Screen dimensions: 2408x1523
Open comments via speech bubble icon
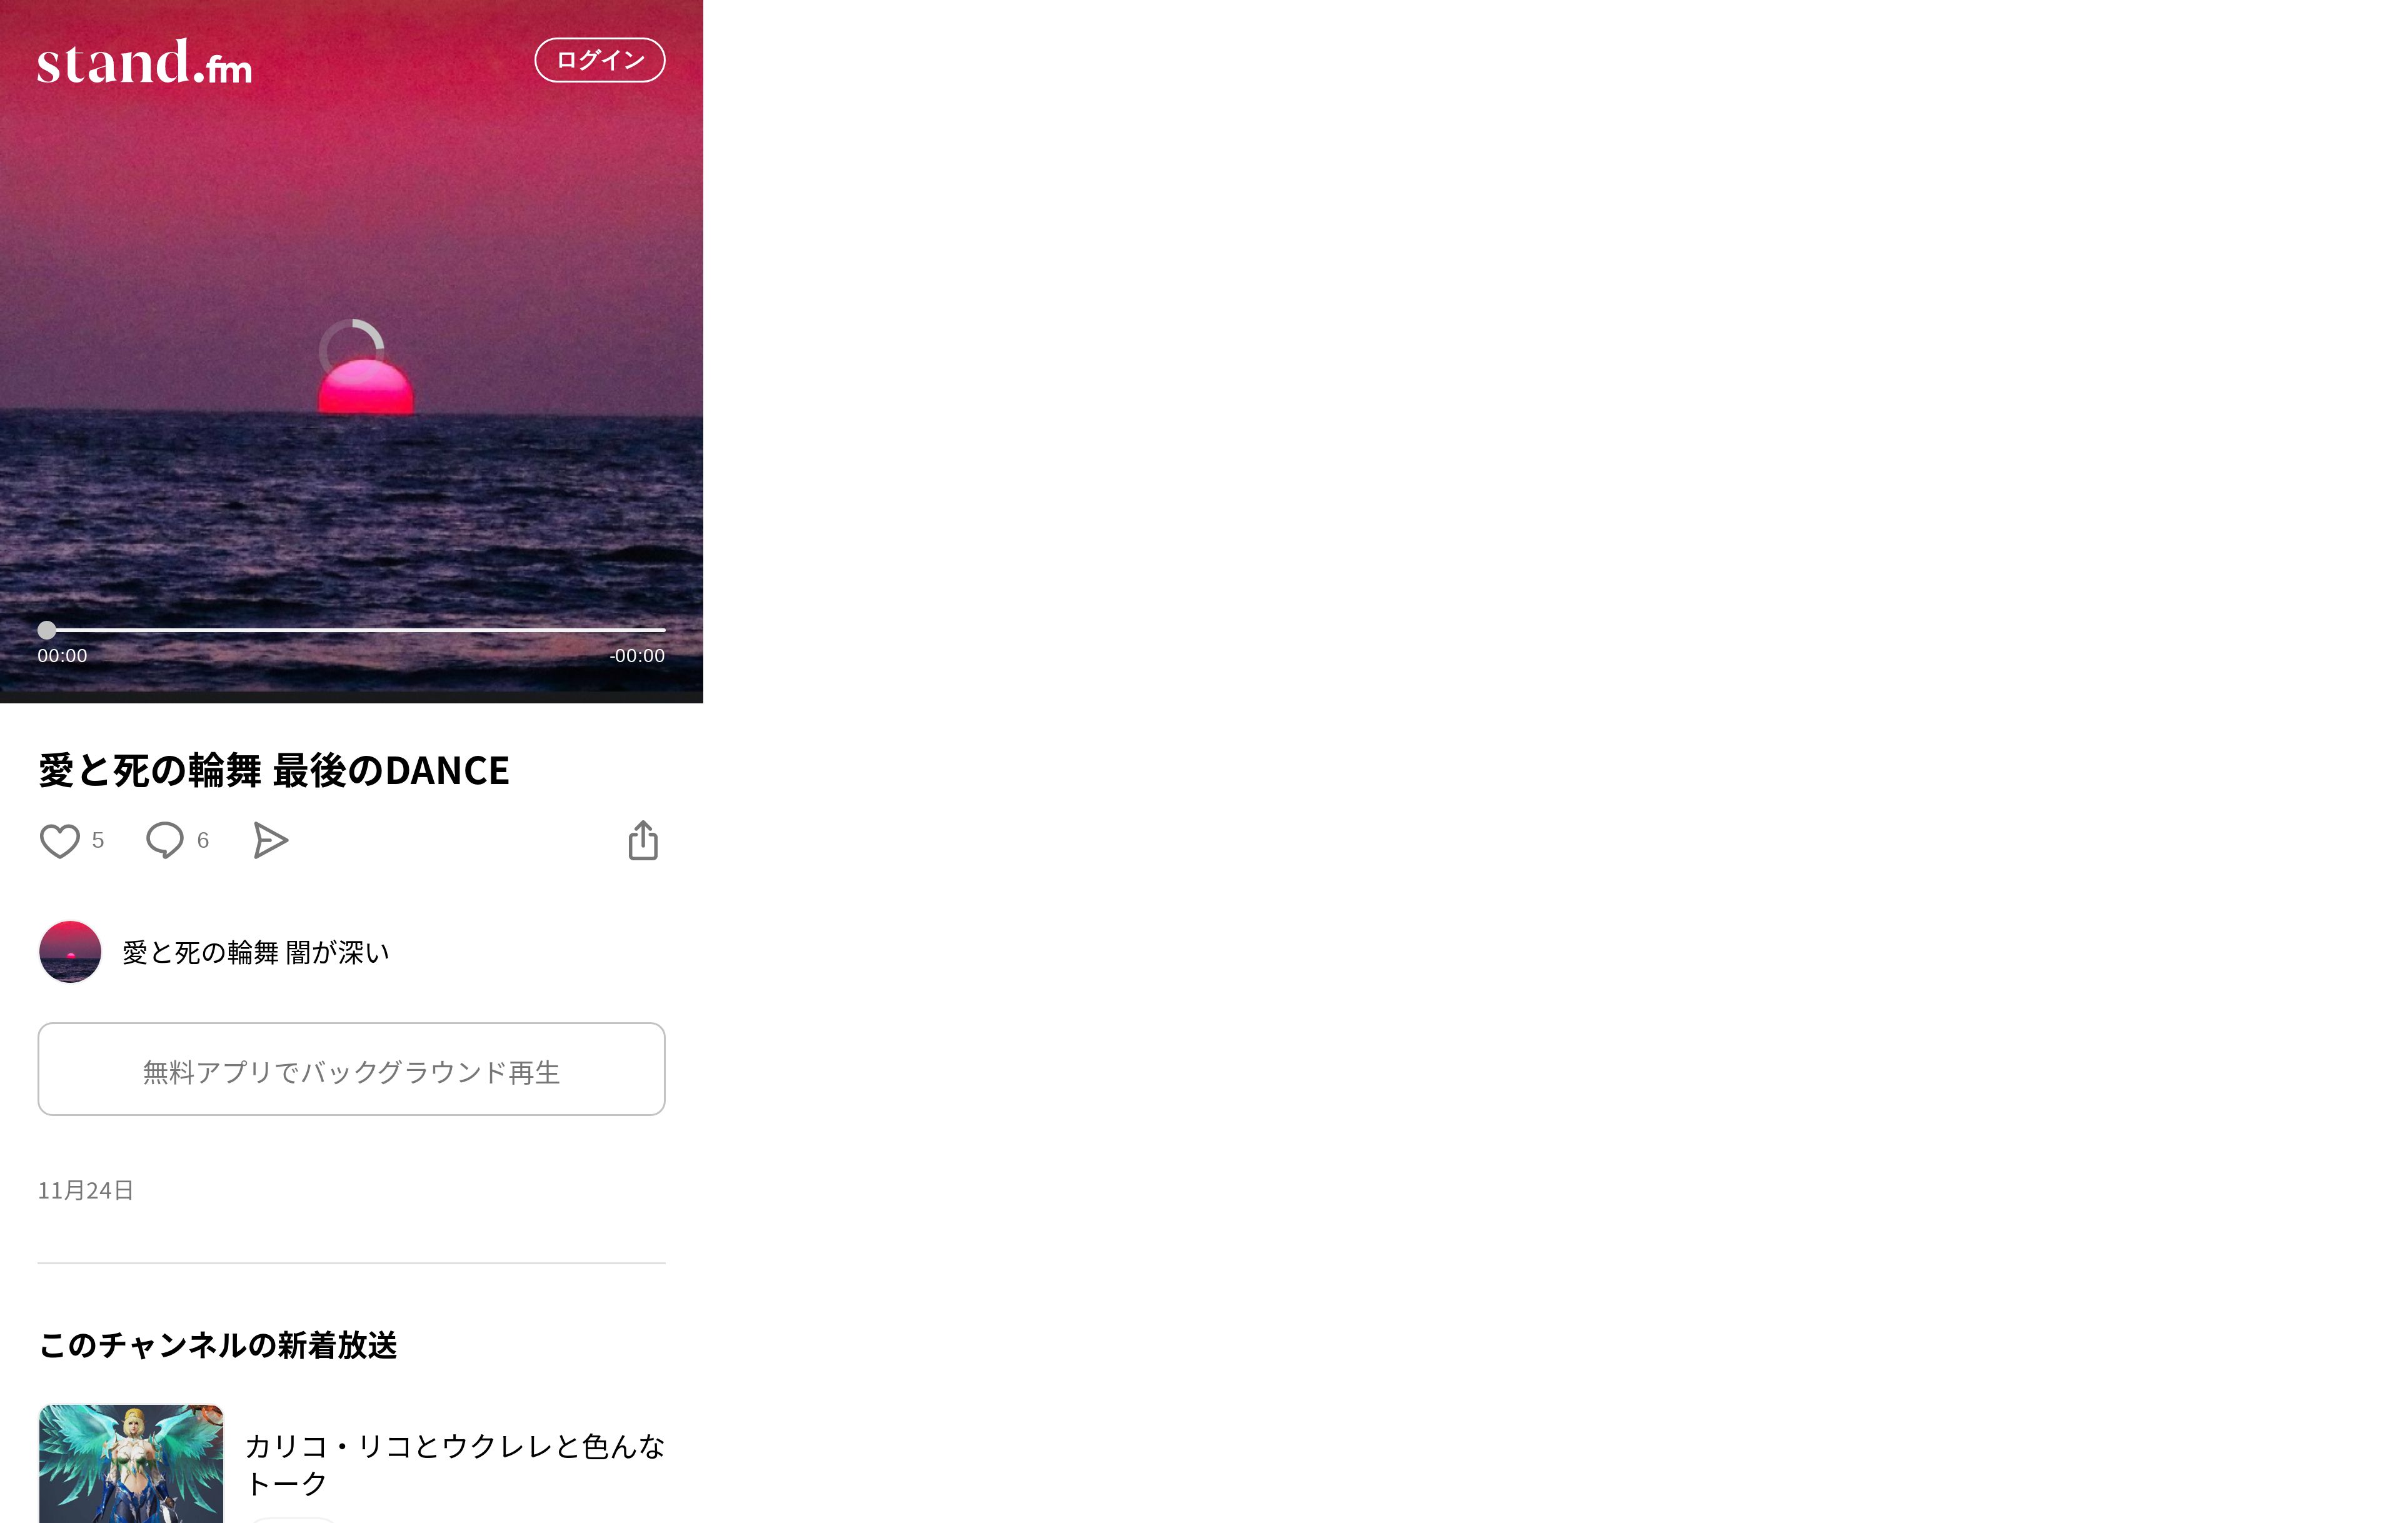(x=165, y=841)
